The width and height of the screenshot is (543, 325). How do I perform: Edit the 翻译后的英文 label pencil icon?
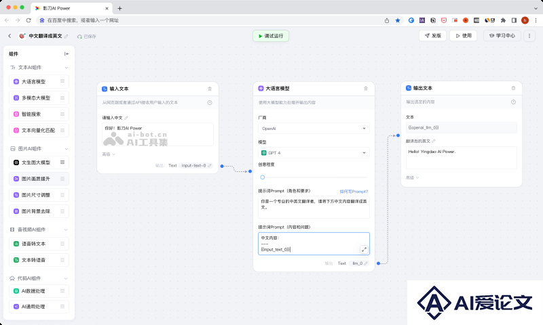(x=434, y=141)
